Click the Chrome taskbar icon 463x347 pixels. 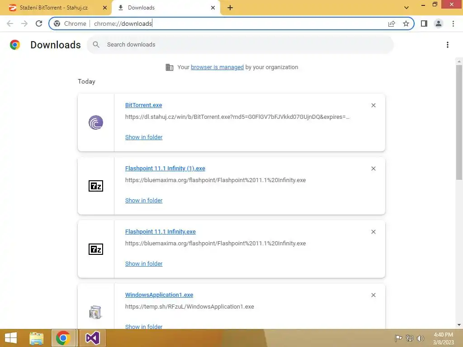coord(63,338)
